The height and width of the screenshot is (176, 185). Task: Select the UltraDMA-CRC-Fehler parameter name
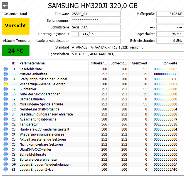coord(35,150)
